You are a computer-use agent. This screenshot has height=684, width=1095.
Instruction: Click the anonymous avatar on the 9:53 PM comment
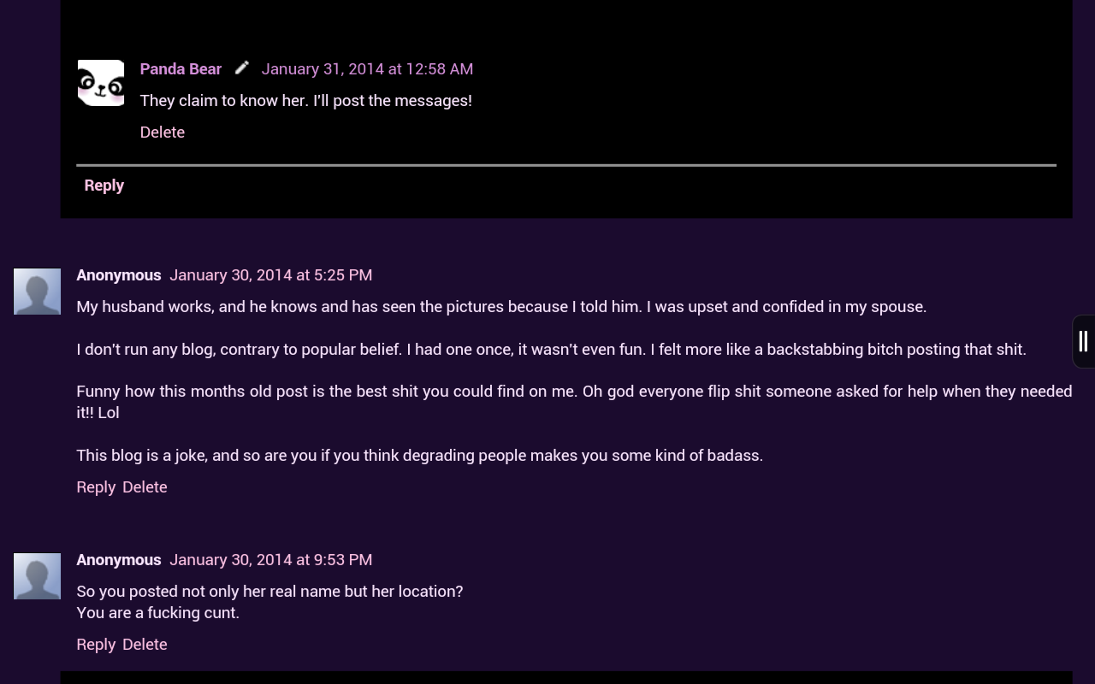[x=37, y=576]
